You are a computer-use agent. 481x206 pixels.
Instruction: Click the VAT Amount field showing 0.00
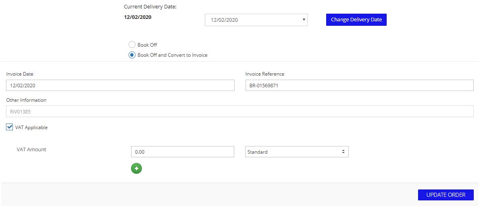tap(183, 152)
